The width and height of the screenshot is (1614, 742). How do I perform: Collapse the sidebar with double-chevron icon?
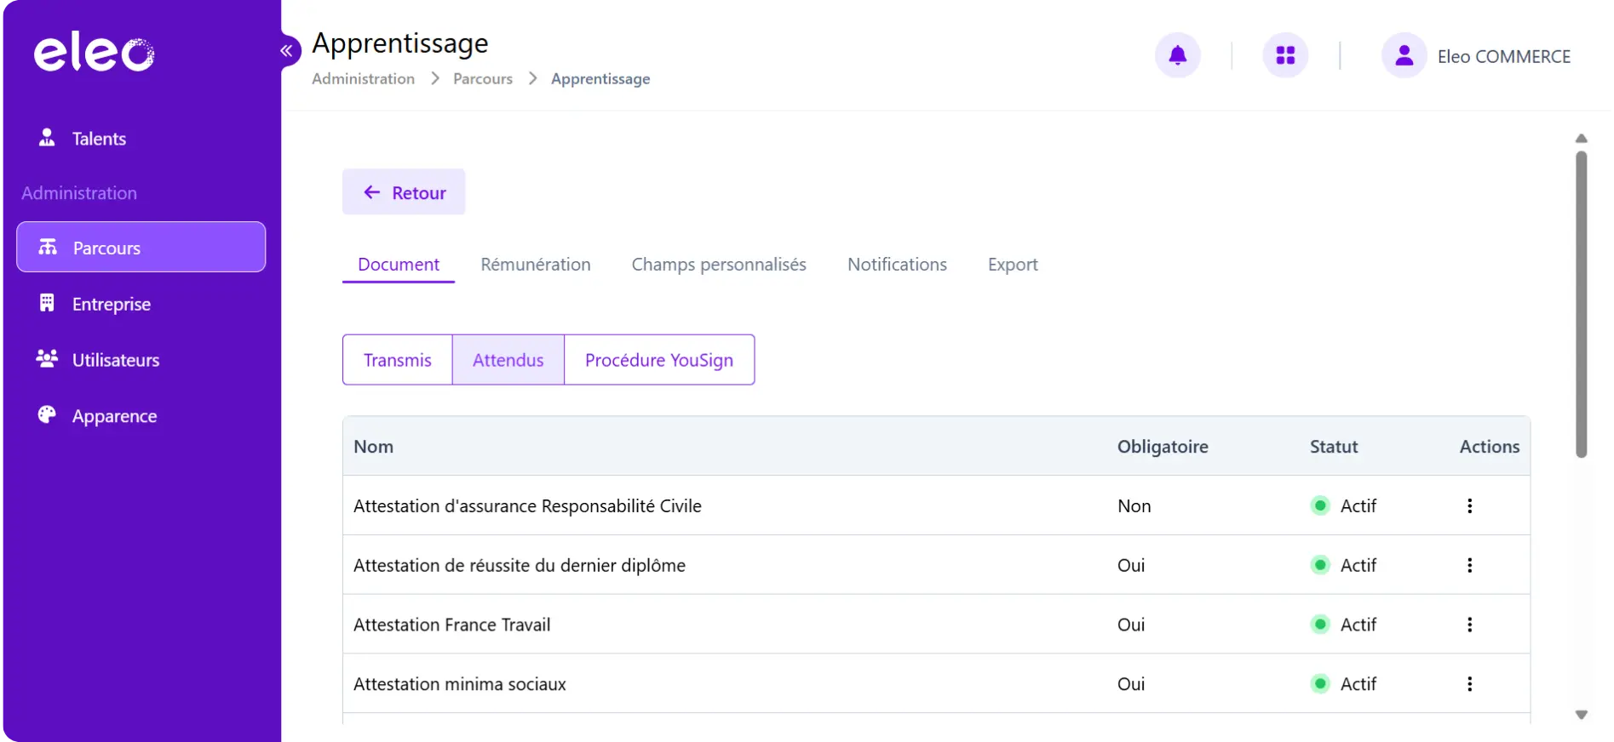286,51
